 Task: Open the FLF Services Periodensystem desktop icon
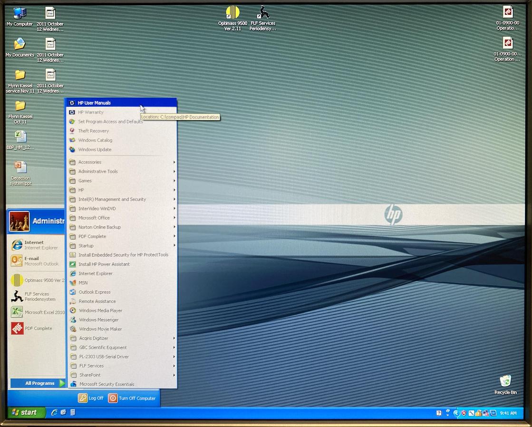(x=262, y=13)
